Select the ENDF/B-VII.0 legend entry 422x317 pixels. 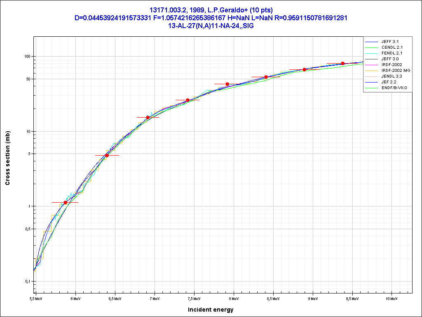tap(394, 88)
